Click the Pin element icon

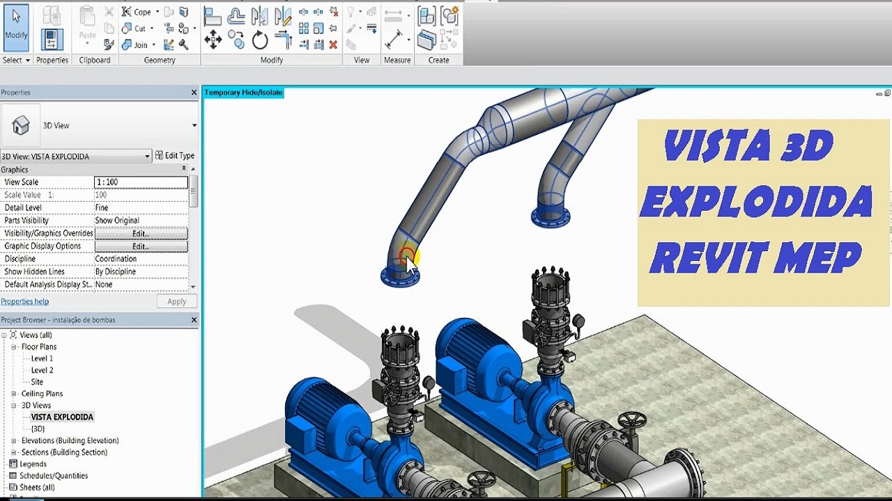tap(333, 29)
